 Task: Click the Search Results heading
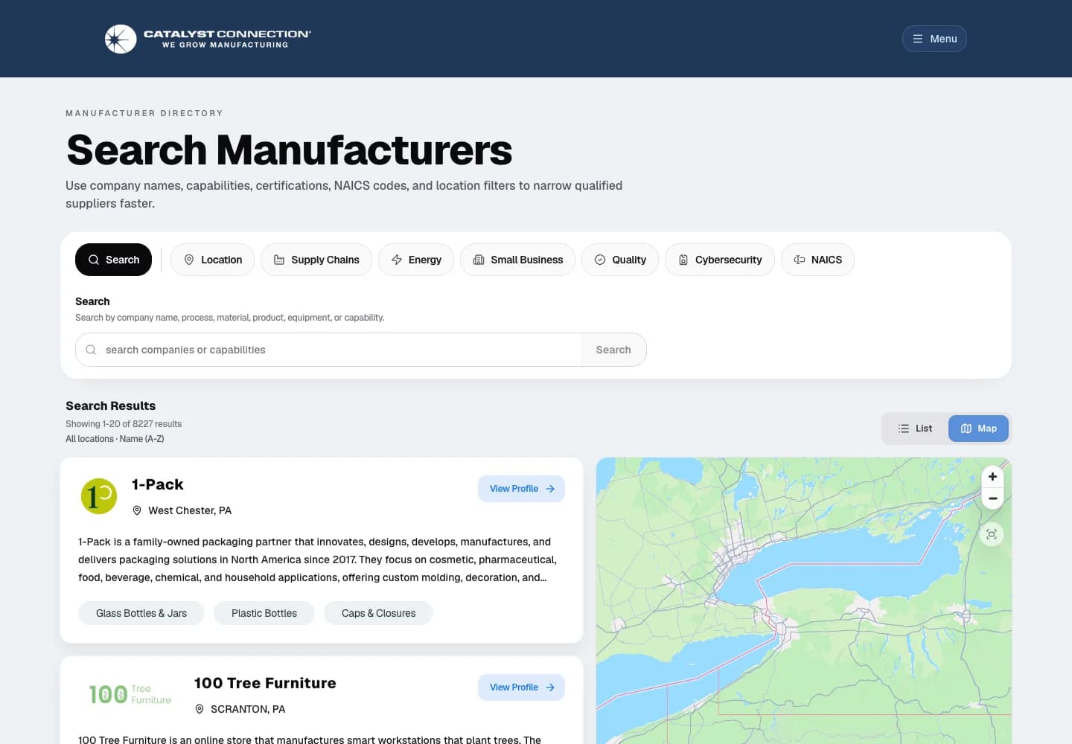pyautogui.click(x=111, y=405)
